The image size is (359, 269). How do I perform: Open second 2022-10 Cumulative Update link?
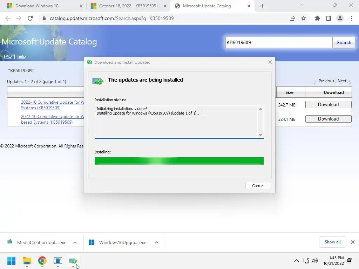tap(53, 119)
